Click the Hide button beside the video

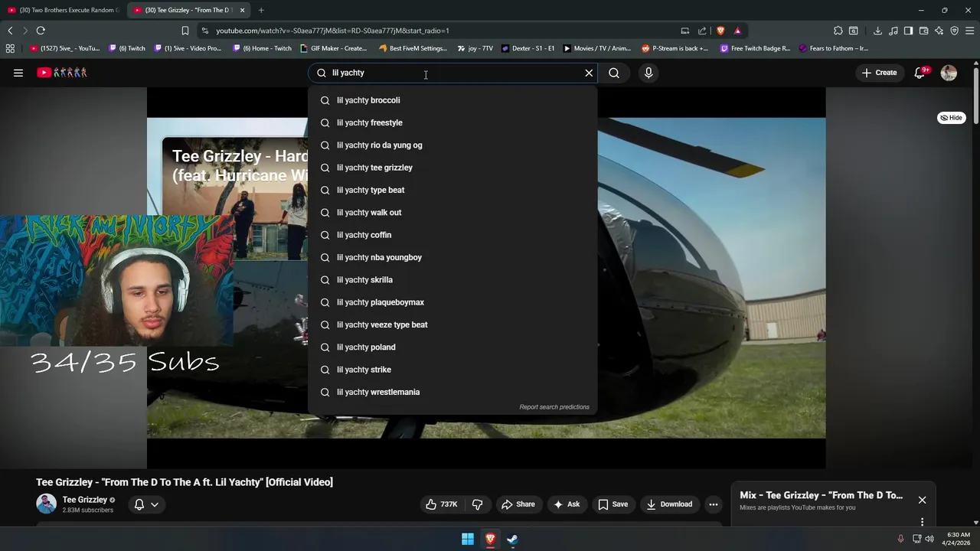(x=952, y=118)
